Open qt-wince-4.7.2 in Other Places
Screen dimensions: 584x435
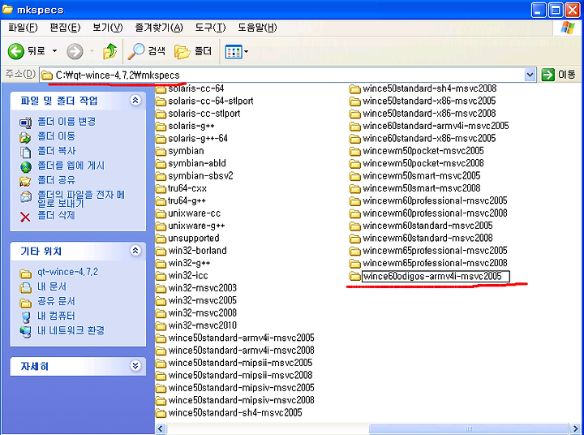(x=68, y=272)
